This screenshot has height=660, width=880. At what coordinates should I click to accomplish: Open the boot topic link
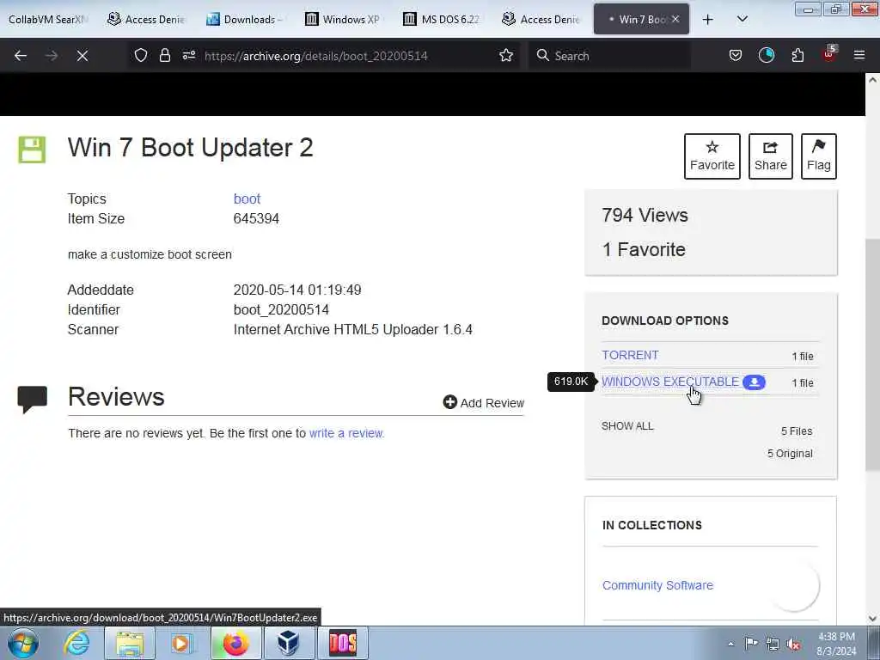tap(247, 199)
